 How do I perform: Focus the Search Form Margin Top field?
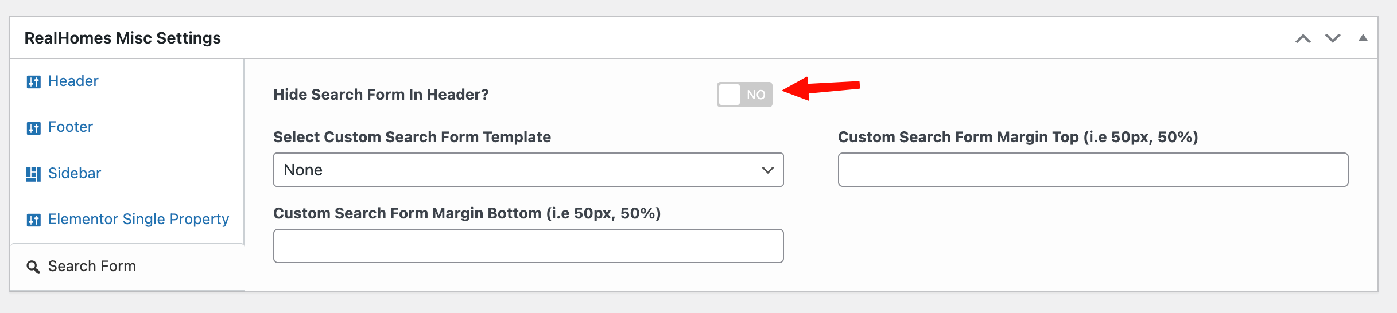click(1093, 170)
